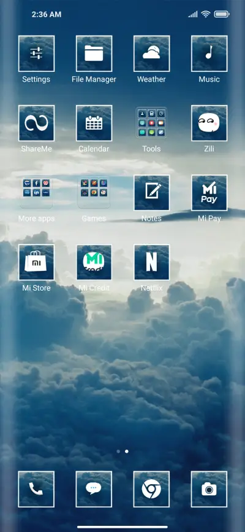This screenshot has width=245, height=532.
Task: Tap the bottom navigation gesture bar
Action: coord(123,527)
